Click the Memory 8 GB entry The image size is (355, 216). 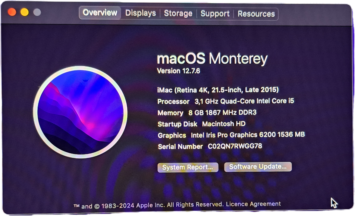pyautogui.click(x=207, y=112)
